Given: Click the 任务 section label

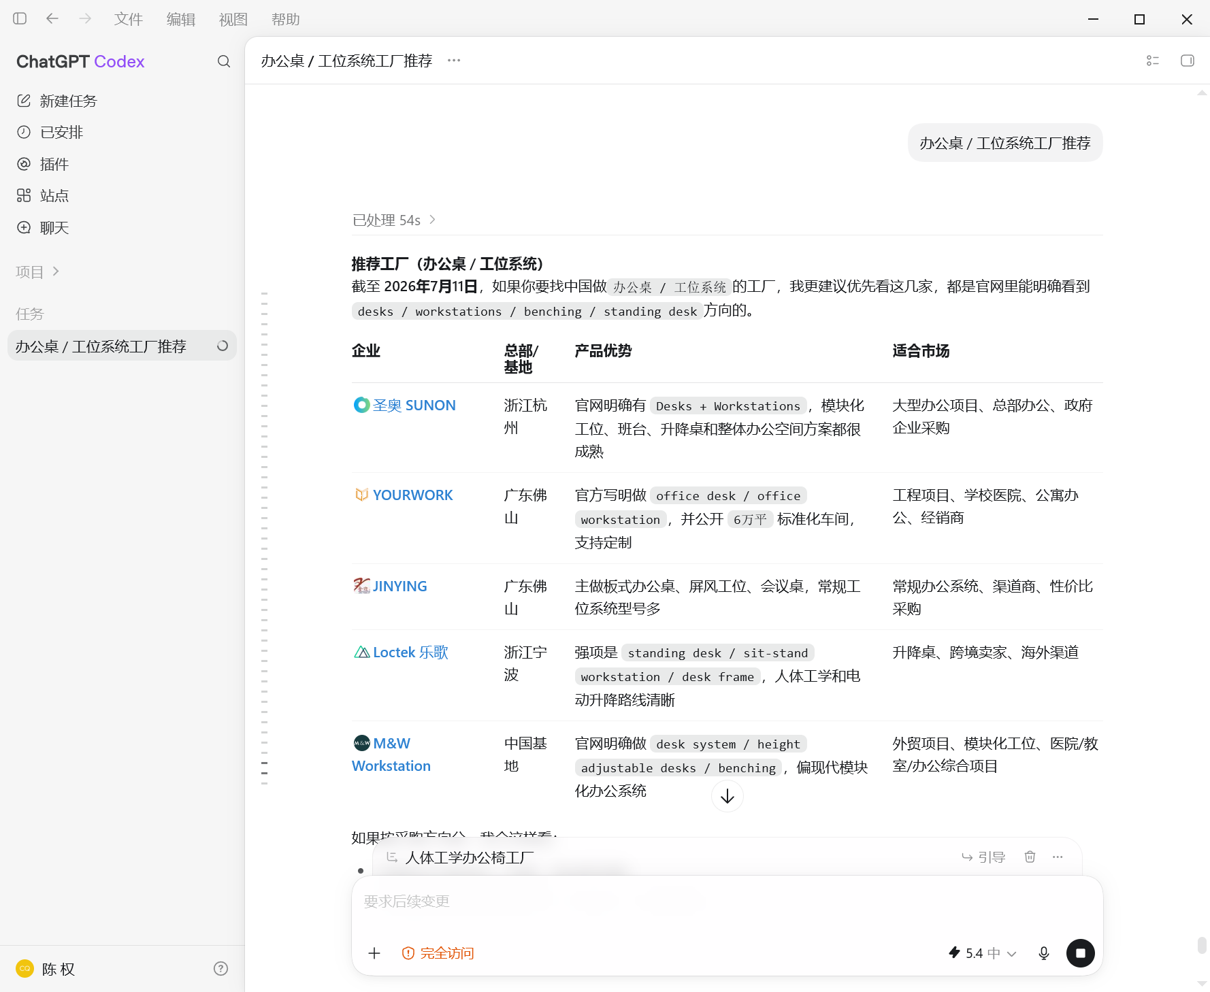Looking at the screenshot, I should (29, 314).
